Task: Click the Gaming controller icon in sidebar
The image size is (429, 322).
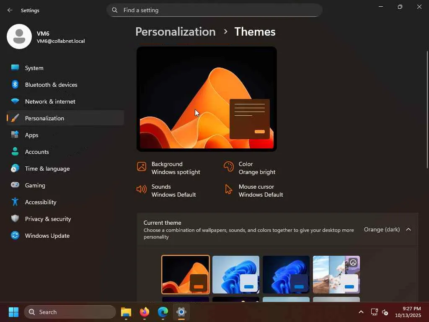Action: 15,185
